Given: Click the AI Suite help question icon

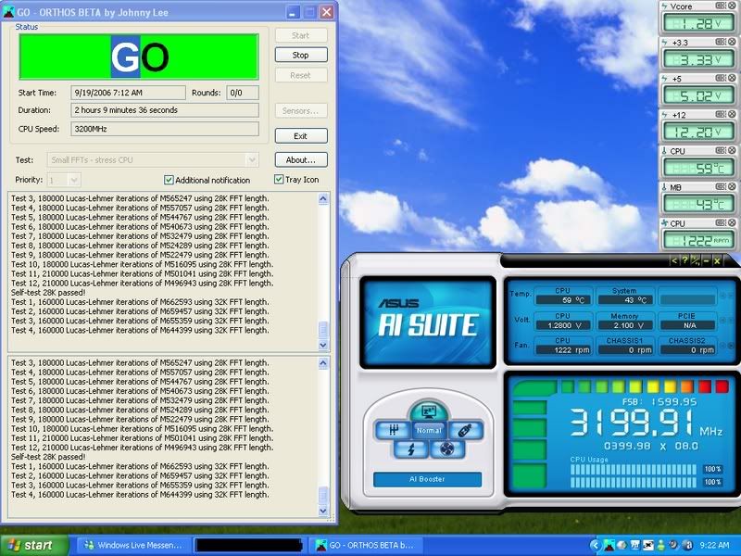Looking at the screenshot, I should click(x=684, y=260).
